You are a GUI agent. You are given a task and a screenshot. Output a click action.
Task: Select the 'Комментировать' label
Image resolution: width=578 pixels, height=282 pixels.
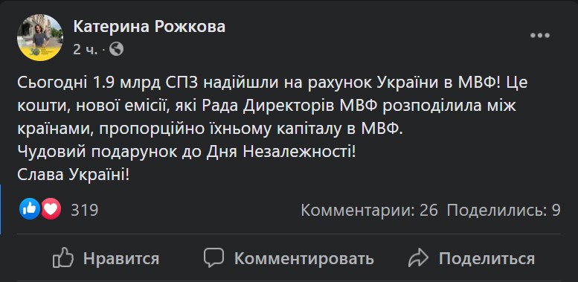[304, 258]
